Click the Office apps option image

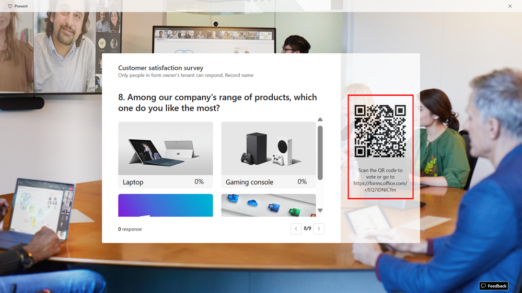point(269,205)
